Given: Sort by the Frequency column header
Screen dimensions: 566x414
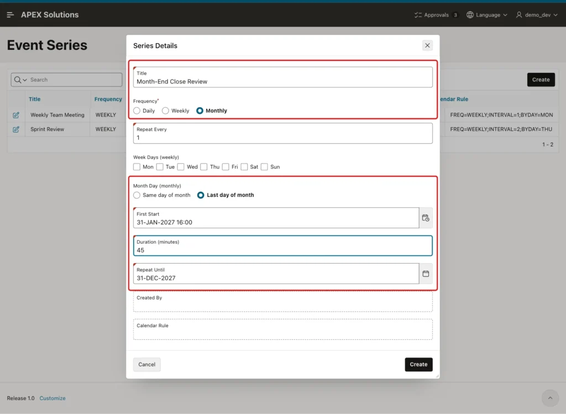Looking at the screenshot, I should [x=108, y=99].
